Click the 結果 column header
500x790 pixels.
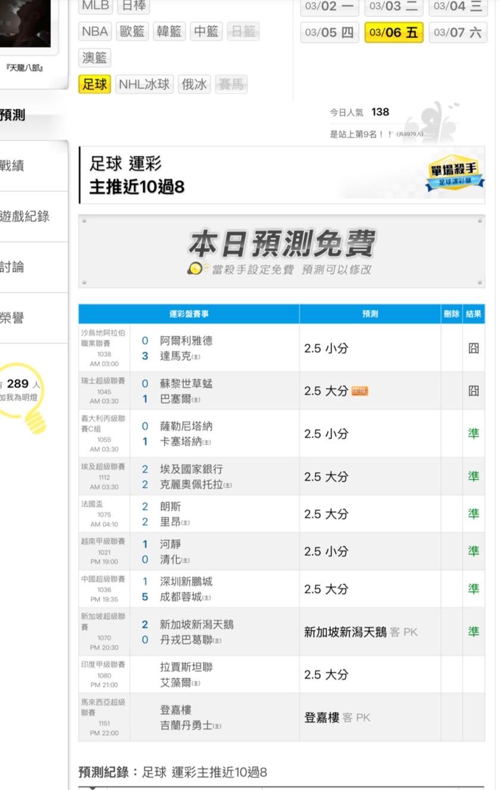pos(474,314)
